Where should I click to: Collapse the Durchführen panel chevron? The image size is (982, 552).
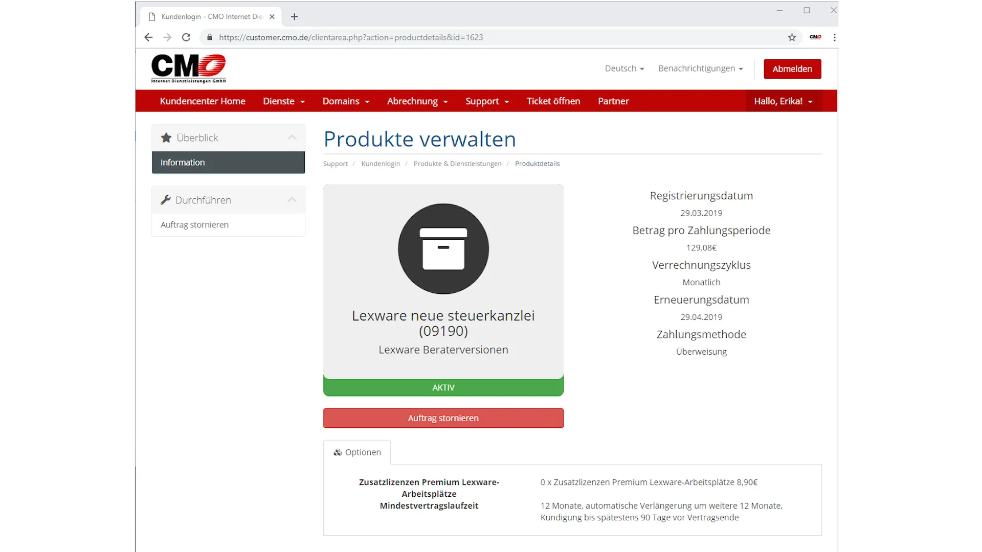[292, 200]
